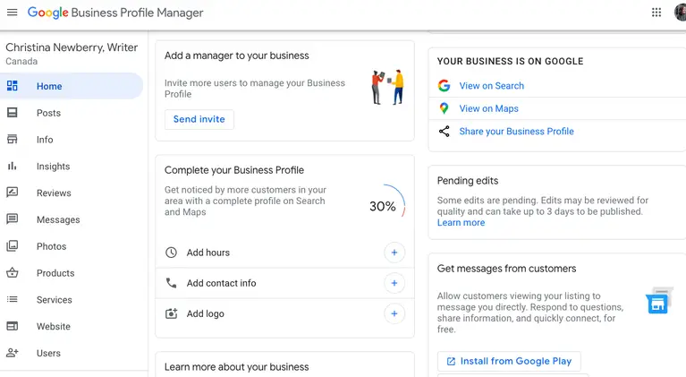Click the Google Search G icon
The image size is (686, 377).
(444, 86)
